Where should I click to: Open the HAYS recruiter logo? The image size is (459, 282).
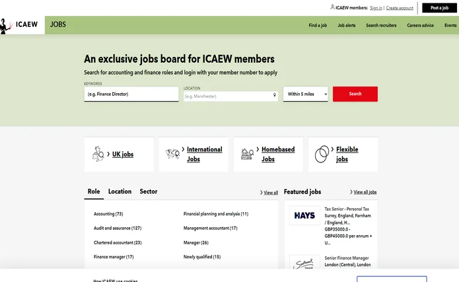click(x=304, y=215)
